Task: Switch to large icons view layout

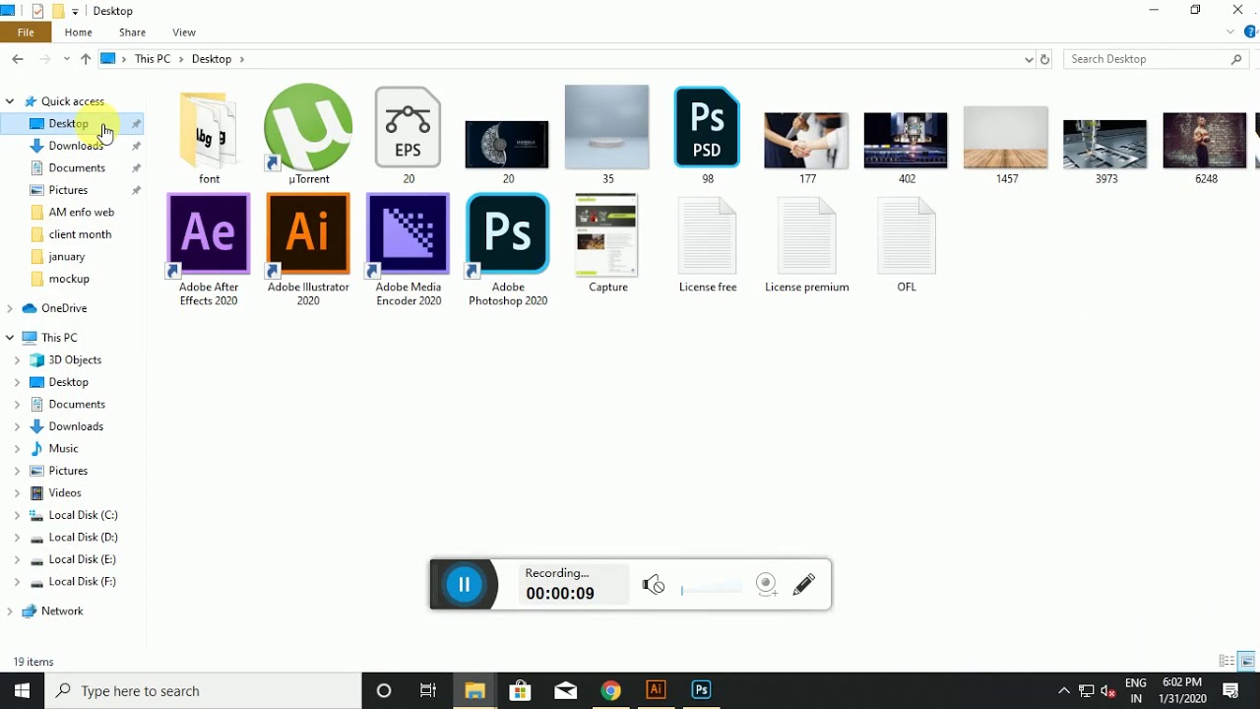Action: [1246, 661]
